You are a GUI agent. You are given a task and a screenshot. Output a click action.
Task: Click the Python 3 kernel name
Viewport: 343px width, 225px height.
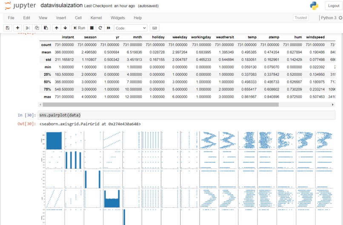click(329, 18)
